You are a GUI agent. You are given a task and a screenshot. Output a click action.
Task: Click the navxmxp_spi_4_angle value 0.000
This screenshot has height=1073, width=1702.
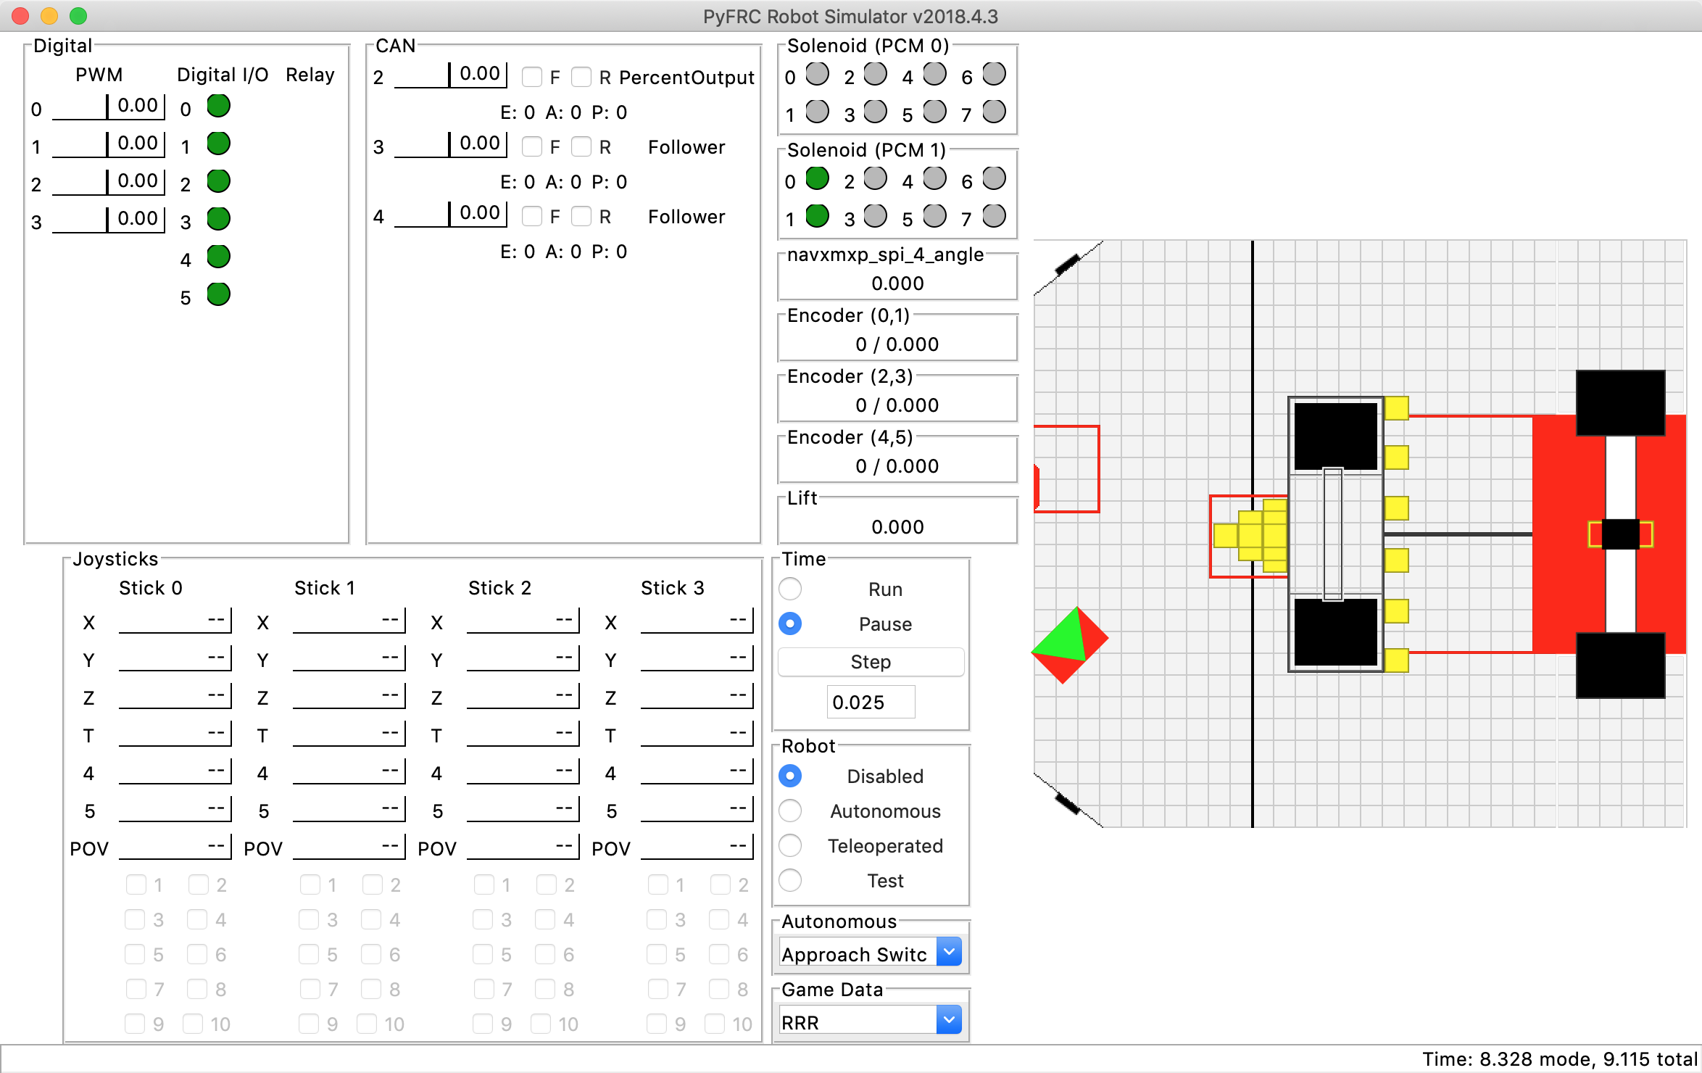(897, 283)
